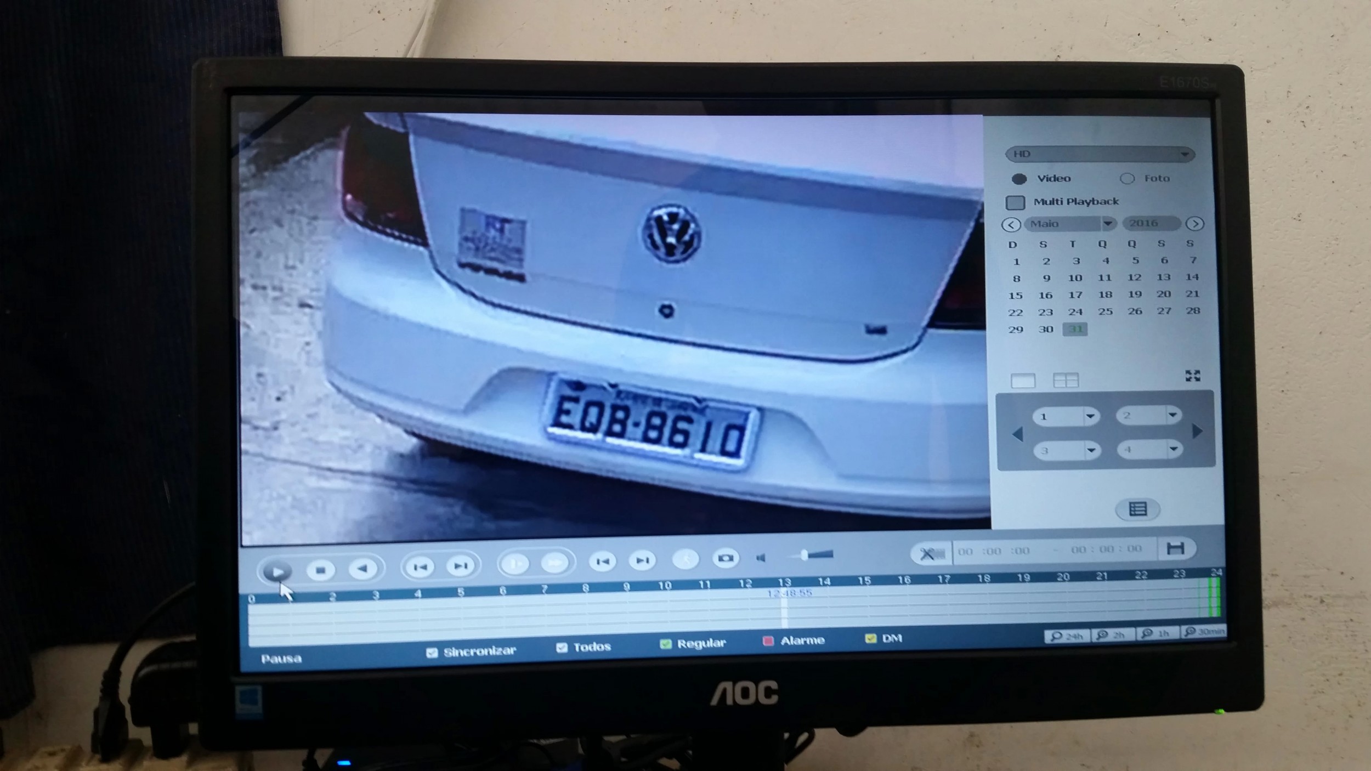This screenshot has width=1371, height=771.
Task: Click the scissors clip tool
Action: [931, 553]
